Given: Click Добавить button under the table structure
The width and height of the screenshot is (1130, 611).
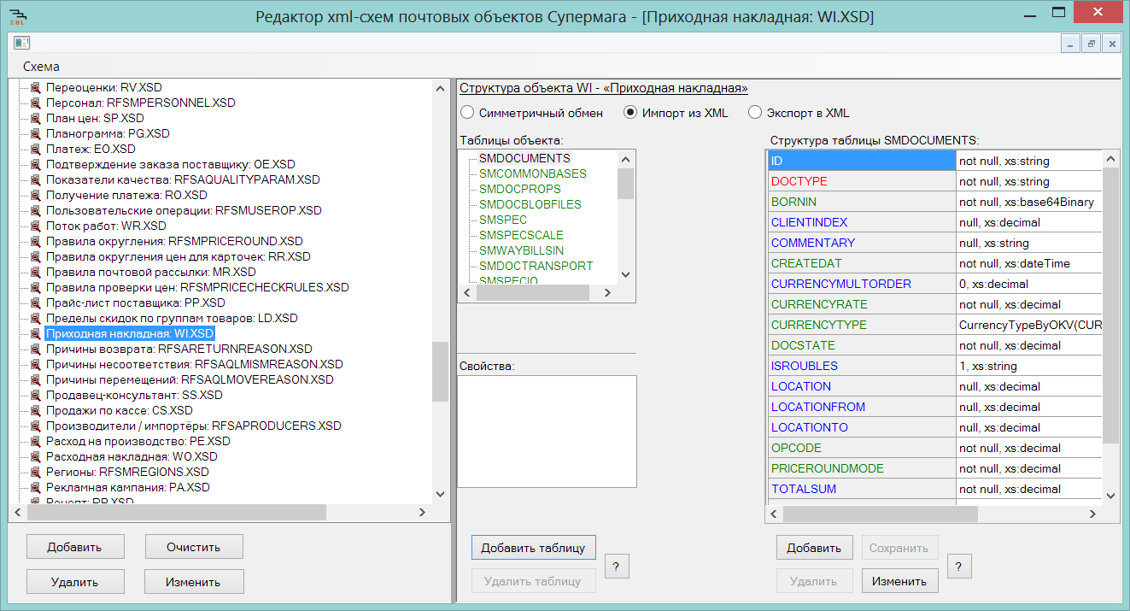Looking at the screenshot, I should (814, 548).
